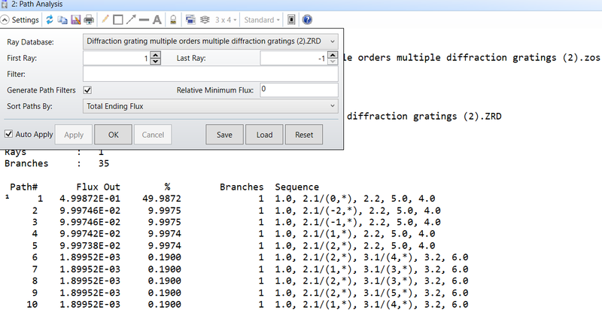Click the Print icon

click(89, 20)
